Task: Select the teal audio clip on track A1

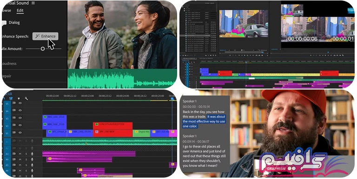Action: [x=110, y=141]
